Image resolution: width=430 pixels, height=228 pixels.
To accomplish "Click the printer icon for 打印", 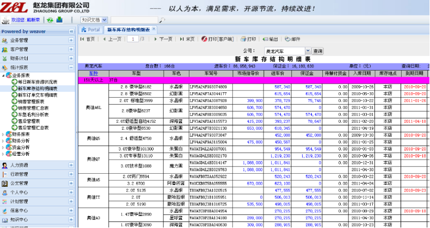I will (x=243, y=40).
